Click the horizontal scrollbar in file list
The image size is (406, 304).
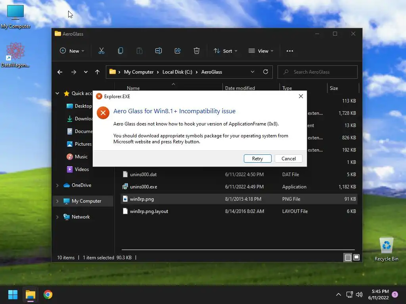click(238, 250)
